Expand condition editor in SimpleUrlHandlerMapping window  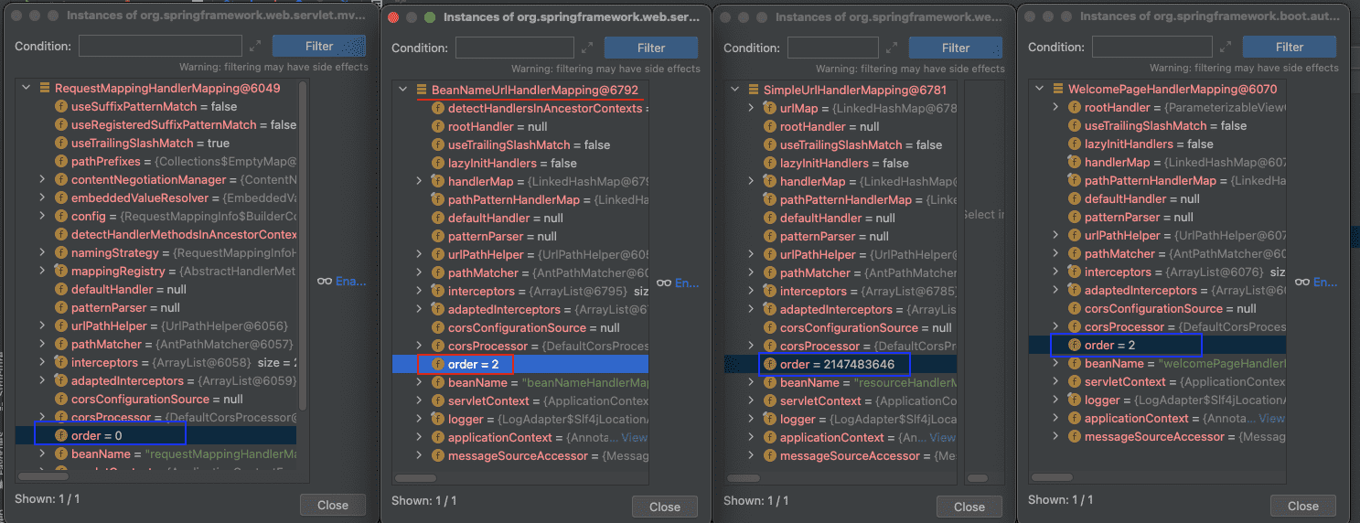[x=891, y=48]
